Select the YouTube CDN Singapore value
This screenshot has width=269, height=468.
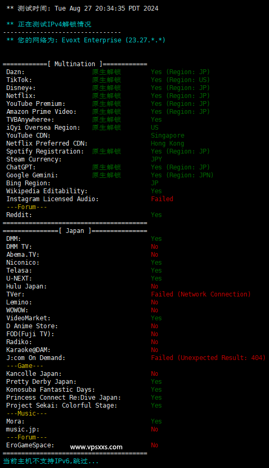pos(167,136)
